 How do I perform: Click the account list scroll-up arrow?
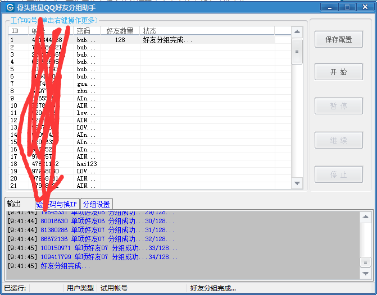[297, 32]
